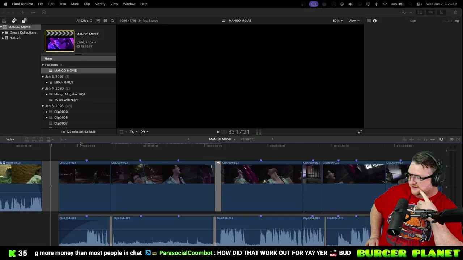
Task: Open the File menu
Action: pyautogui.click(x=41, y=4)
